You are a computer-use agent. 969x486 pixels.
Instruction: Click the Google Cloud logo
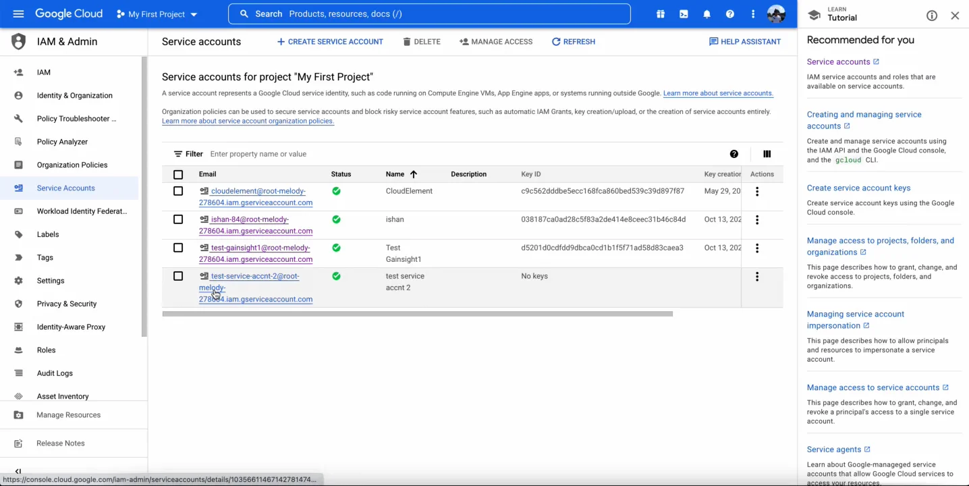click(69, 13)
